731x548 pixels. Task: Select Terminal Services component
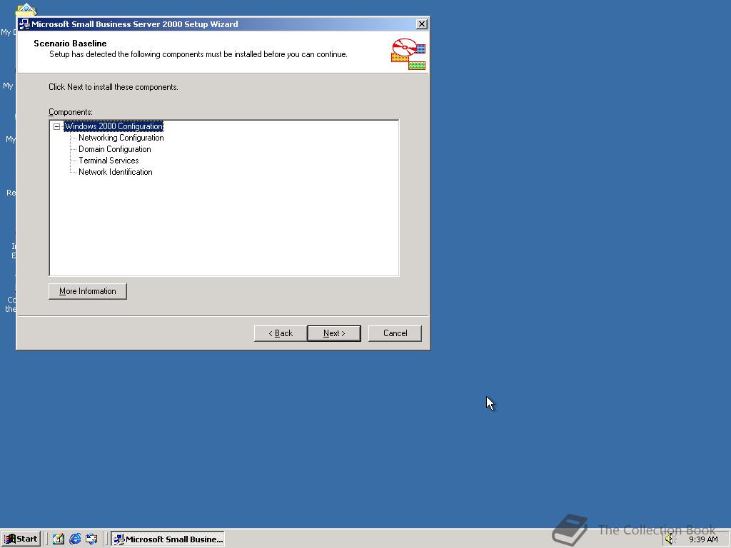pyautogui.click(x=109, y=161)
